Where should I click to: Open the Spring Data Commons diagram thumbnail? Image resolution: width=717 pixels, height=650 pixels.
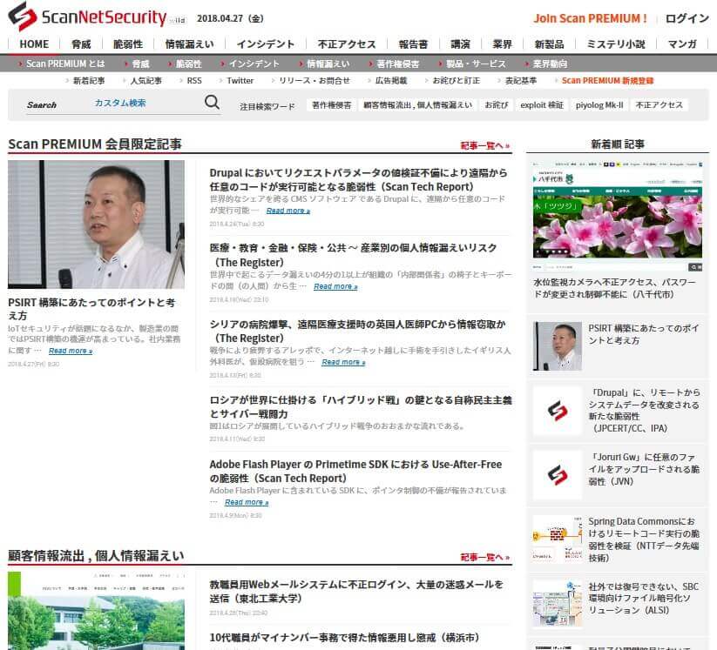(x=558, y=539)
